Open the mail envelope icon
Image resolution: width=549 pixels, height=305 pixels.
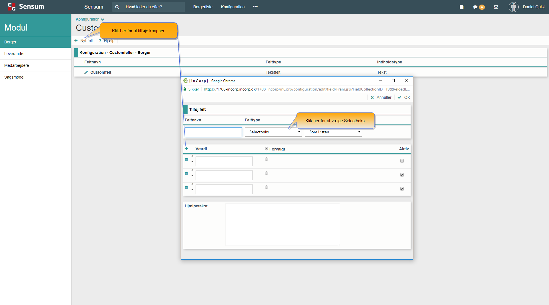pyautogui.click(x=496, y=7)
